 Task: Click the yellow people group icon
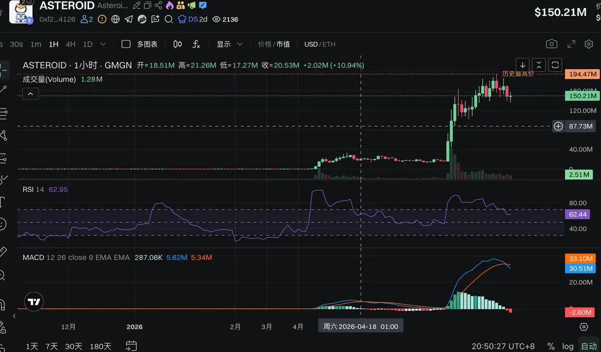tap(181, 6)
